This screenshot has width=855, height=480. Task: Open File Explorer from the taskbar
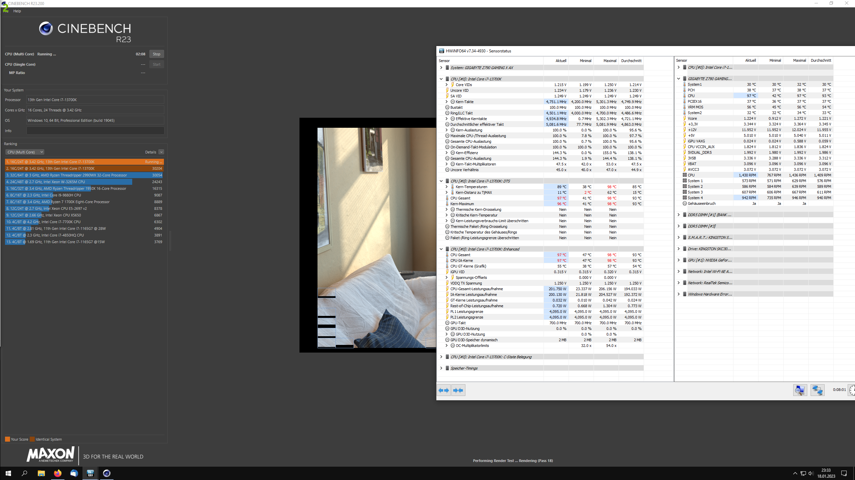coord(41,473)
